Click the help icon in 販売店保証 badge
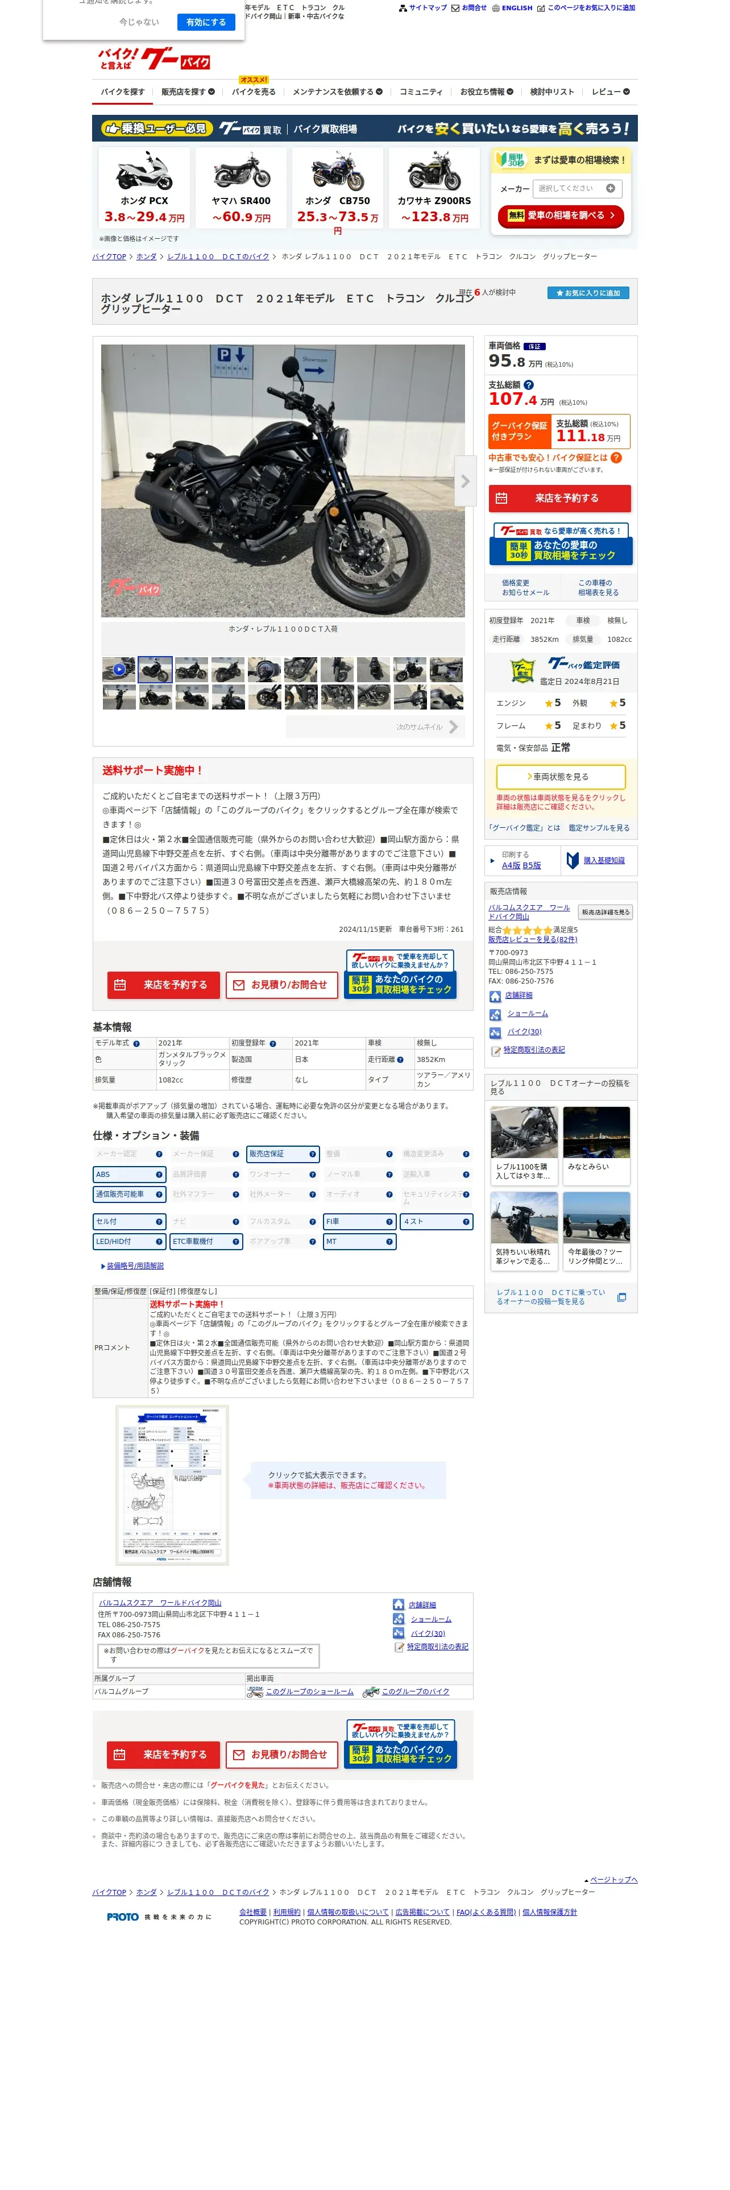 pos(313,1154)
